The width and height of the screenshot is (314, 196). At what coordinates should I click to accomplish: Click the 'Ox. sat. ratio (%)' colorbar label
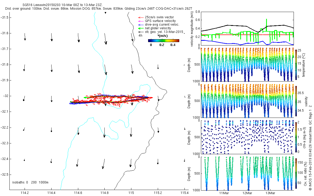(x=305, y=173)
